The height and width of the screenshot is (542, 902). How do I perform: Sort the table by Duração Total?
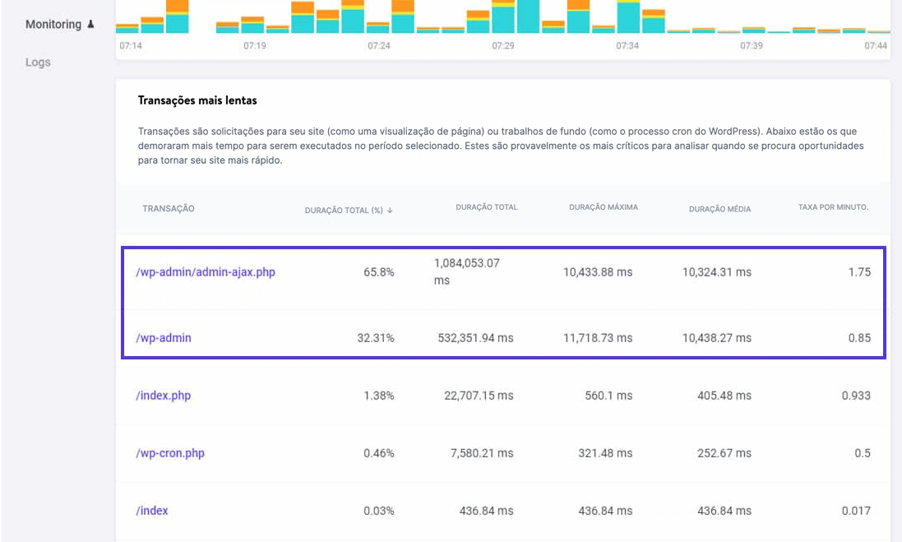[487, 206]
